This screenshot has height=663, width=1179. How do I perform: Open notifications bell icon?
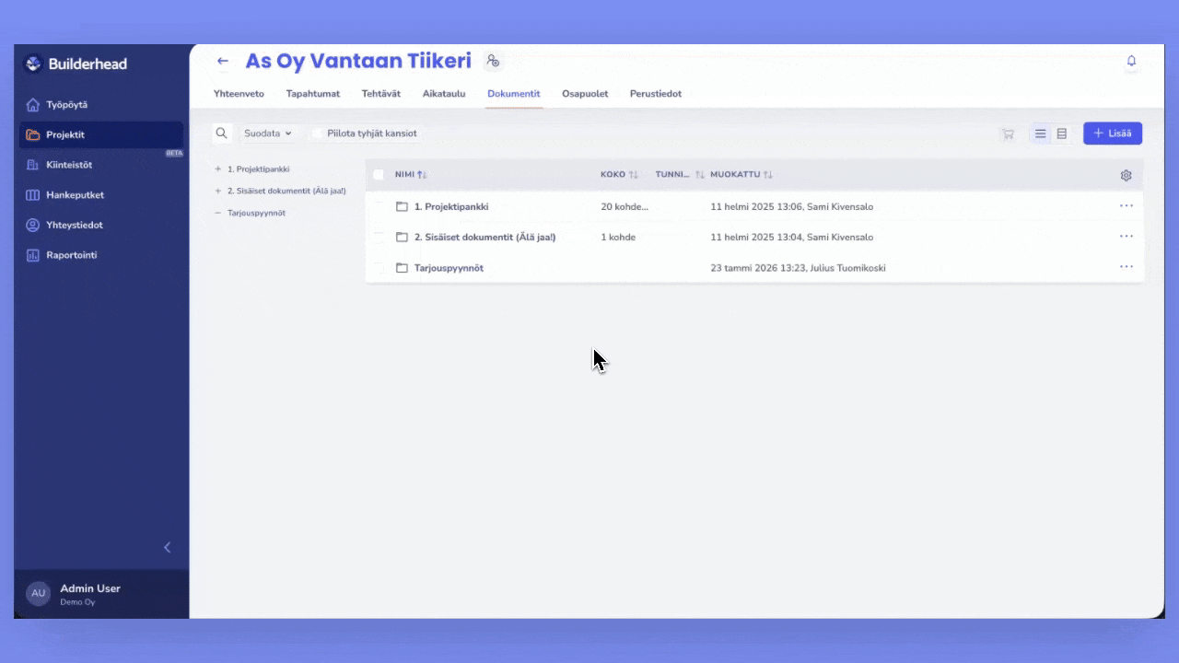[x=1131, y=62]
